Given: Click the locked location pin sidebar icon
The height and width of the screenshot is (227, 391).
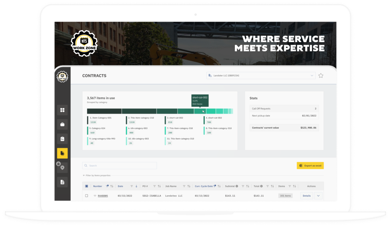Looking at the screenshot, I should (x=62, y=167).
